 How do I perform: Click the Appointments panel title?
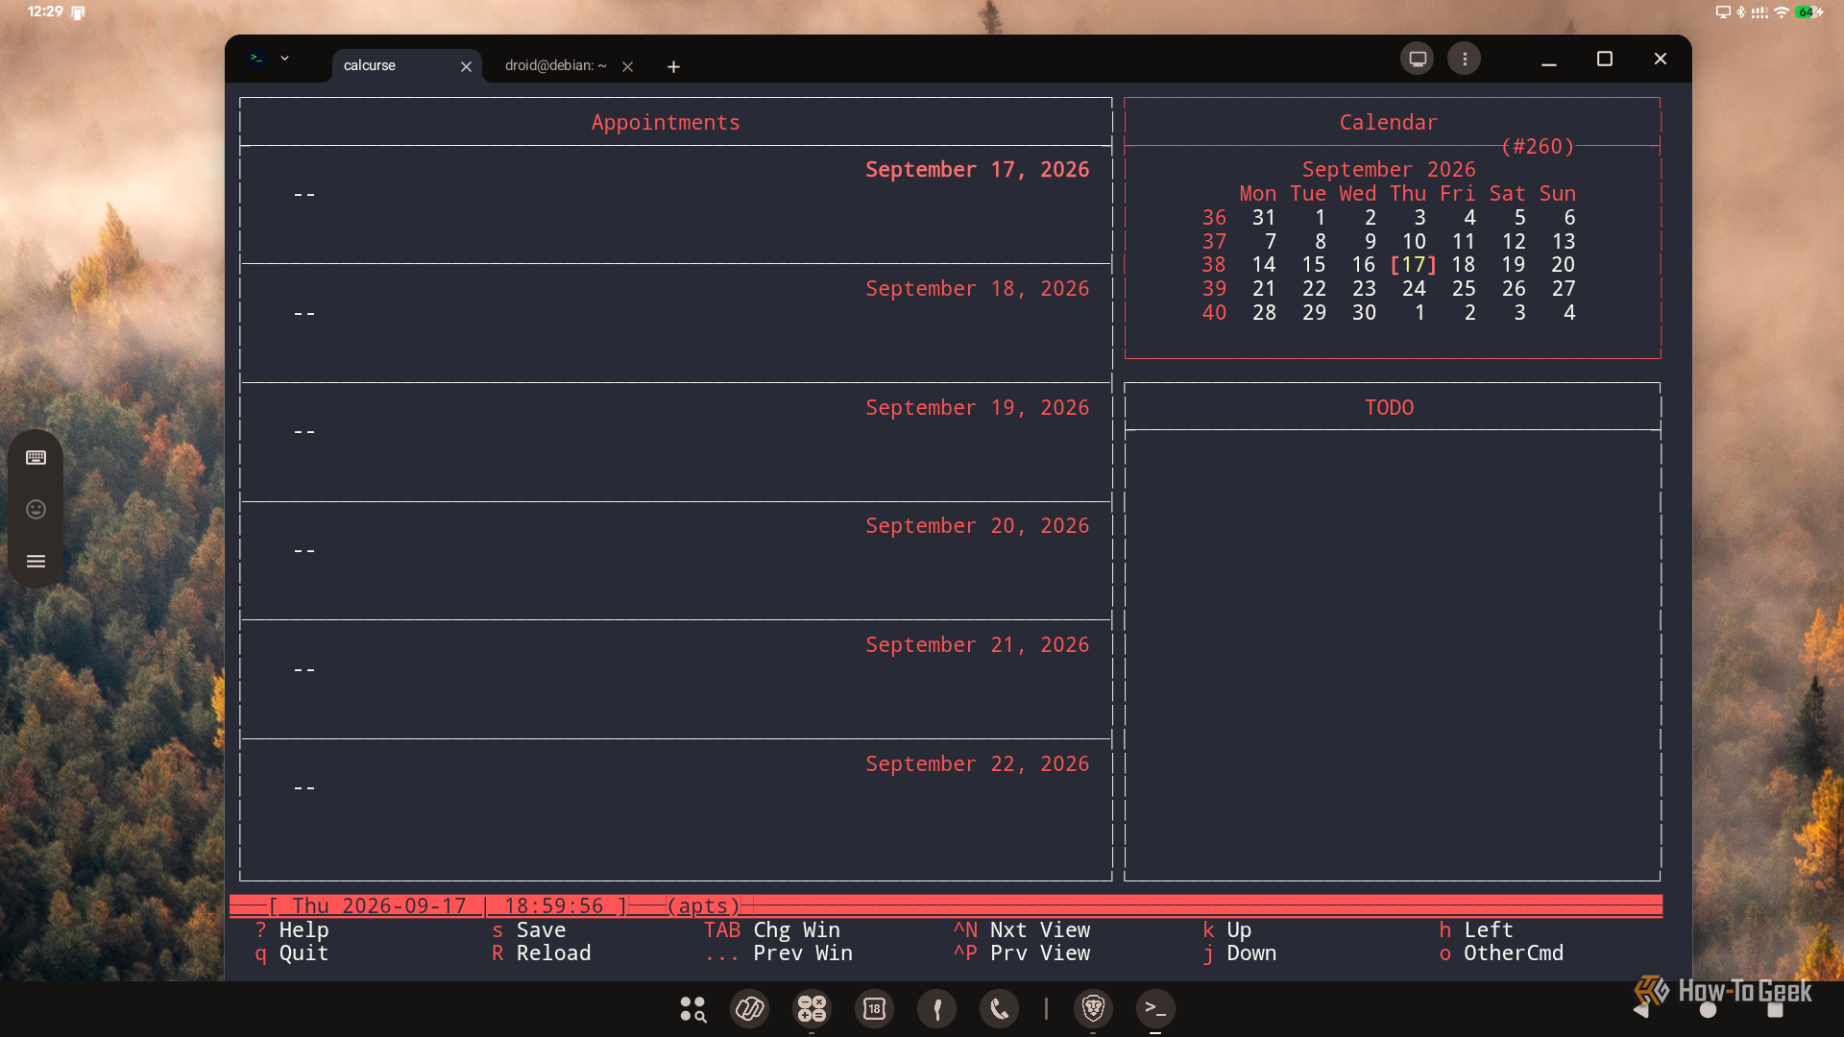pyautogui.click(x=666, y=123)
